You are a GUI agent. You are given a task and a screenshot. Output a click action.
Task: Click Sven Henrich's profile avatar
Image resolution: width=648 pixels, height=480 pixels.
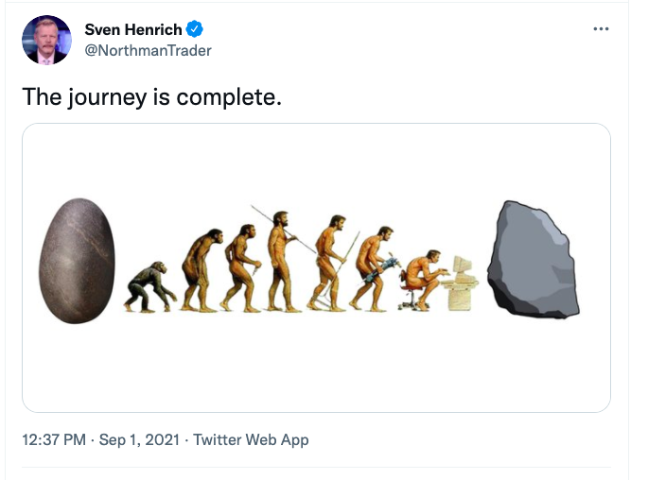[x=46, y=40]
